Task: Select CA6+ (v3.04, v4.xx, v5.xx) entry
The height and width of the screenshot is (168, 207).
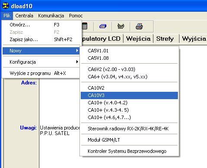Action: point(129,77)
